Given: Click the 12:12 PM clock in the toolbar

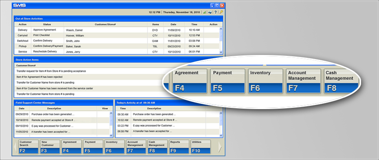Looking at the screenshot, I should (154, 12).
